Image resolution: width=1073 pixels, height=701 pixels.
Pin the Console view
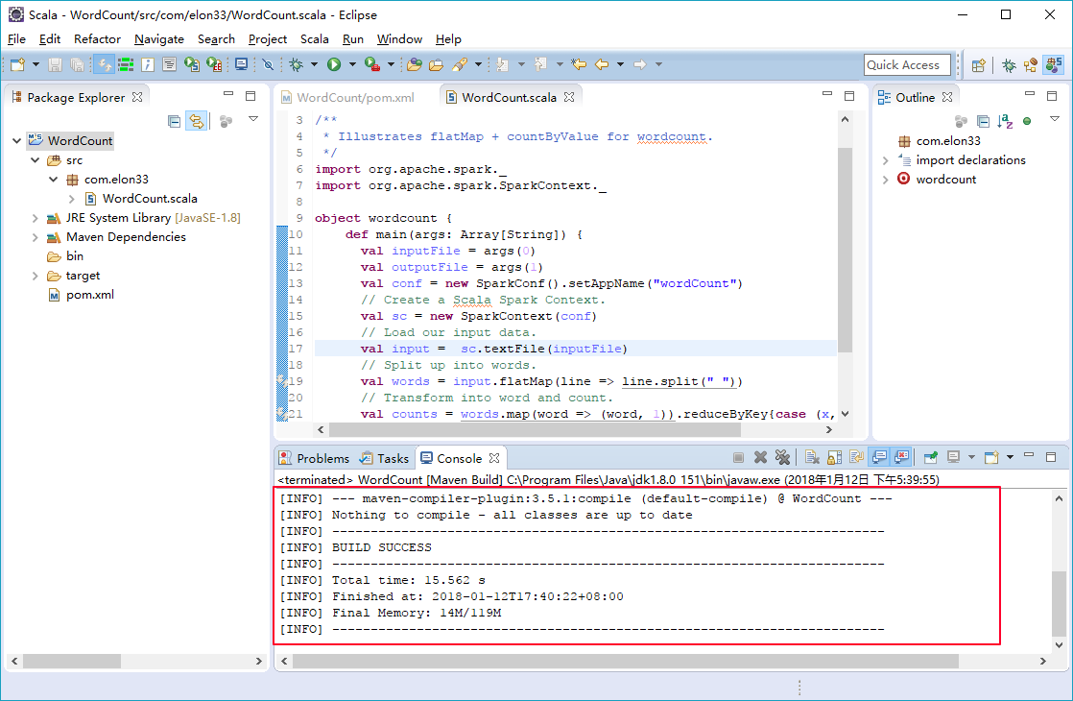click(930, 458)
